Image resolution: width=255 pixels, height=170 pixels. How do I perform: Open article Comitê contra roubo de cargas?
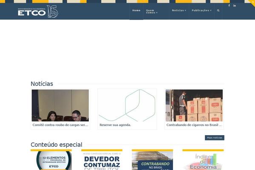(60, 125)
